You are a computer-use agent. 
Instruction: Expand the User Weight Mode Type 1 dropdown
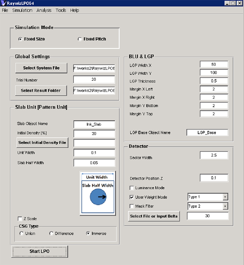tap(225, 197)
